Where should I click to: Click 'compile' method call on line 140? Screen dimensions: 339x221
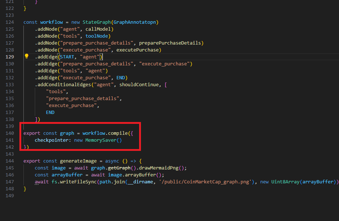point(118,133)
